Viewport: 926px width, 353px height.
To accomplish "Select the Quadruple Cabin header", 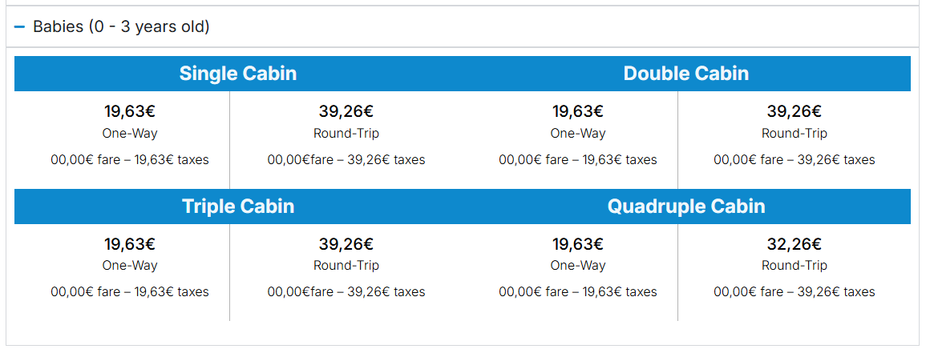I will click(x=686, y=207).
